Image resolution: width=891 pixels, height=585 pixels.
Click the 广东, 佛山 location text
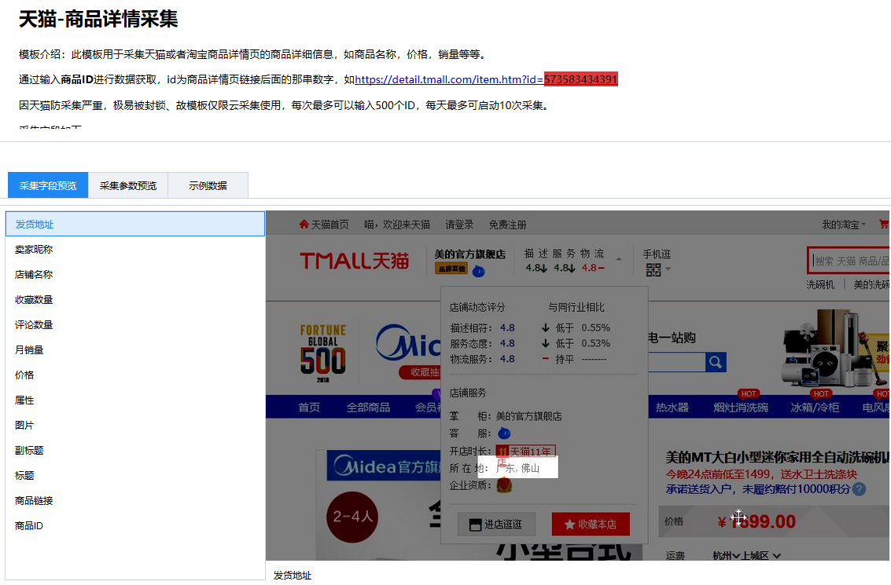[517, 468]
